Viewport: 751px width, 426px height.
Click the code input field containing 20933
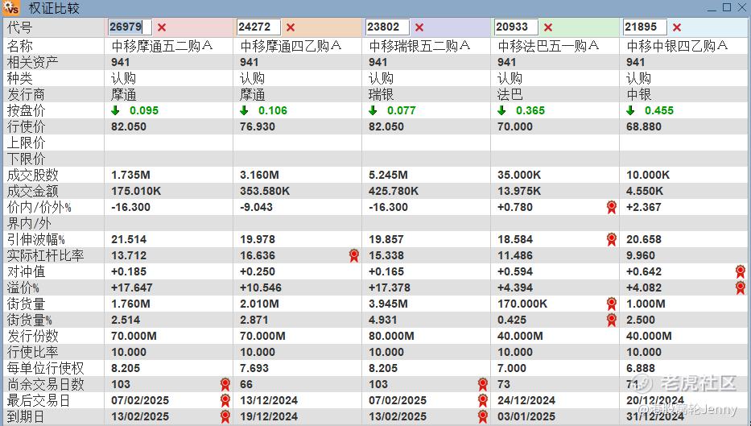[x=516, y=27]
